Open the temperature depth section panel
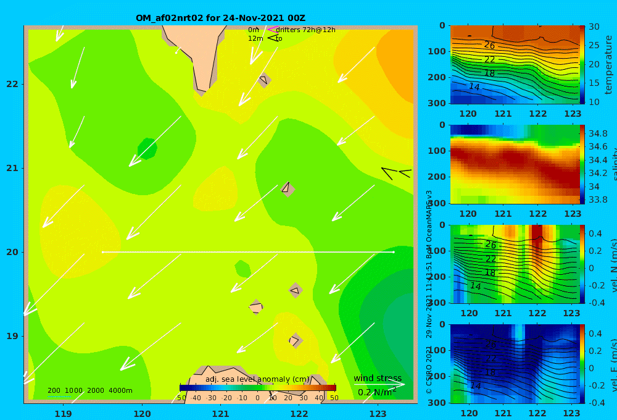This screenshot has height=420, width=617. point(515,65)
